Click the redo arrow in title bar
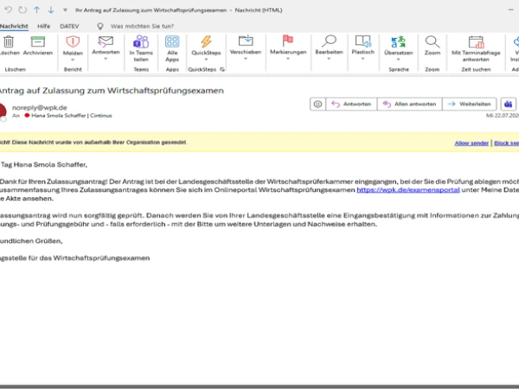The width and height of the screenshot is (519, 389). [x=22, y=10]
